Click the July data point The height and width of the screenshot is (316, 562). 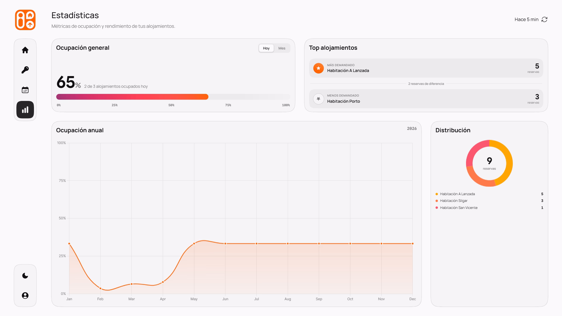click(x=256, y=244)
